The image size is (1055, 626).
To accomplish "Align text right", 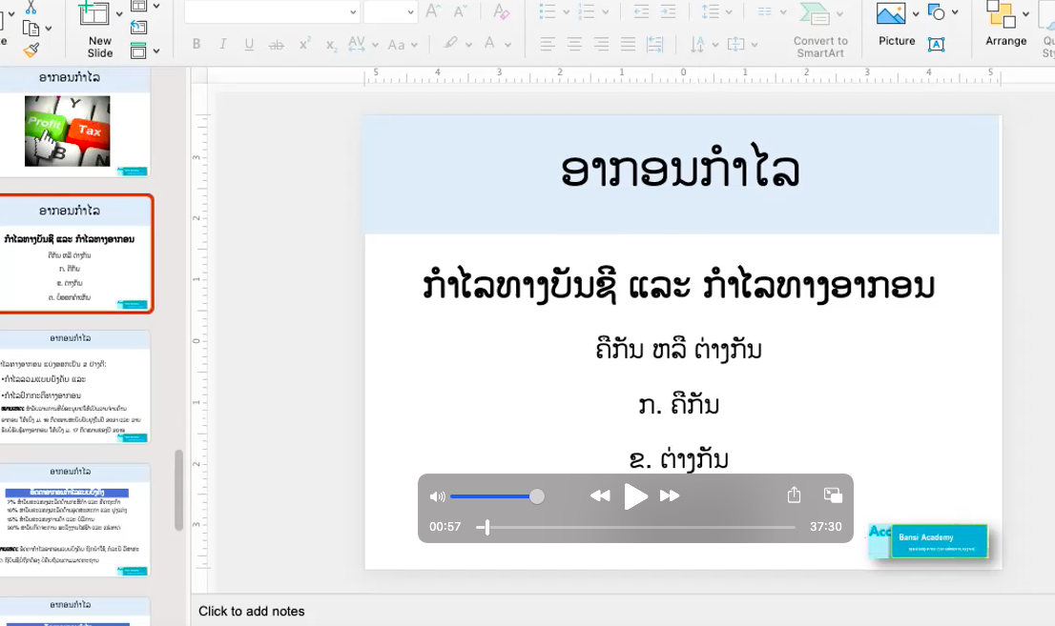I will 601,45.
